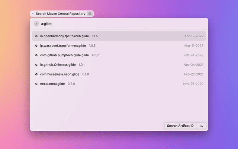Click the G icon for io.openharmony.tpc.thirdlib:glide
The height and width of the screenshot is (149, 238).
[36, 36]
